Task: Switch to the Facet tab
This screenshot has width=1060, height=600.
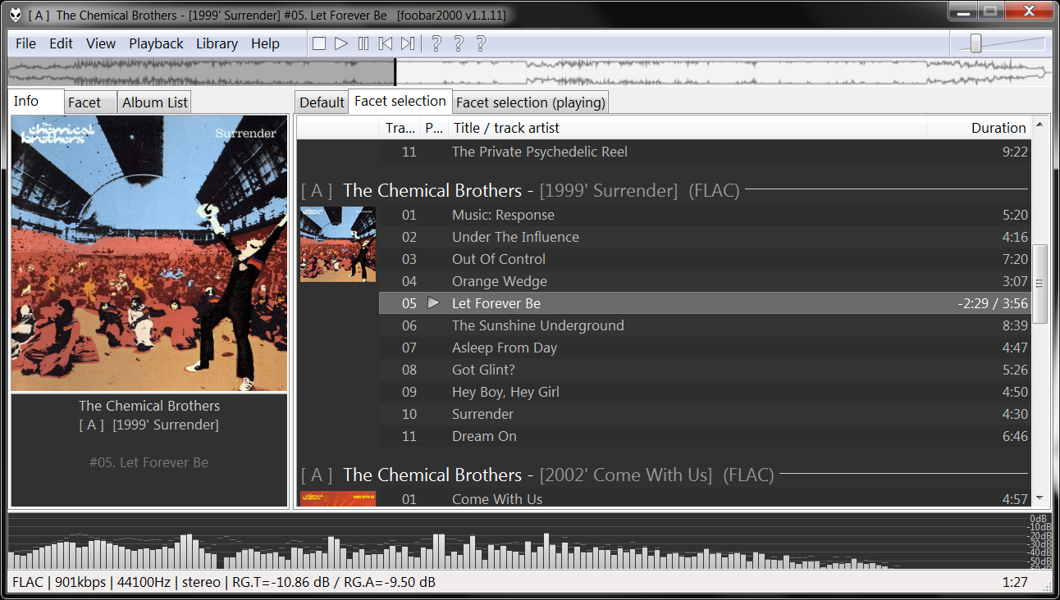Action: pyautogui.click(x=90, y=102)
